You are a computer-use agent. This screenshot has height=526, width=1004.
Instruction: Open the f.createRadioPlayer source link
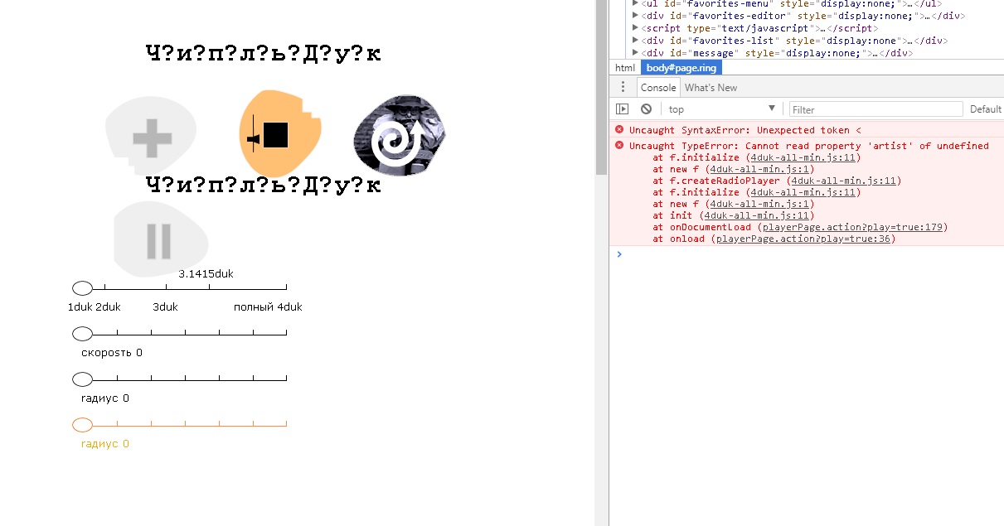(844, 181)
